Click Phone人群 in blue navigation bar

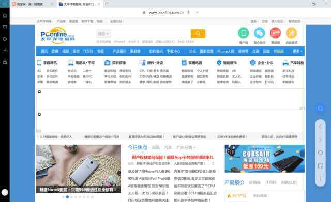click(225, 51)
